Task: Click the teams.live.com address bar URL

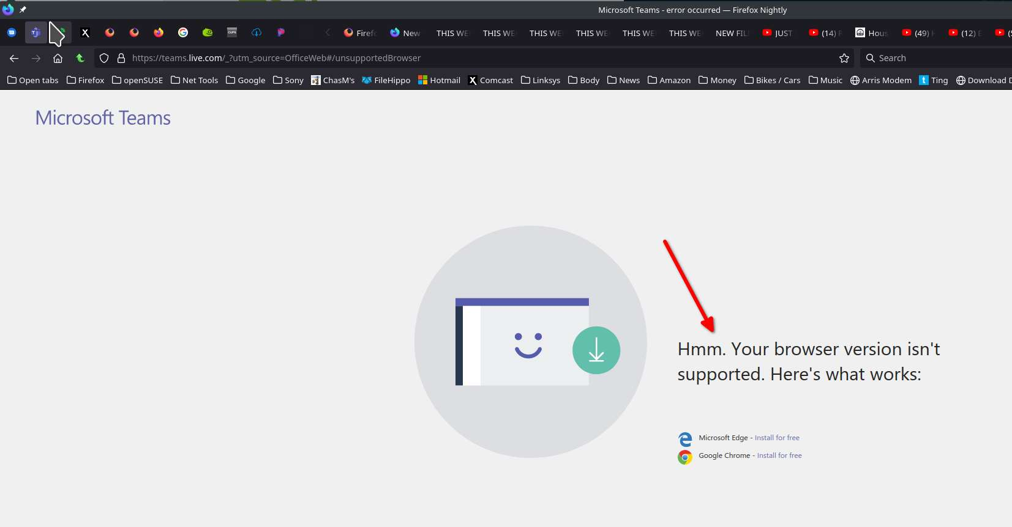Action: click(276, 58)
